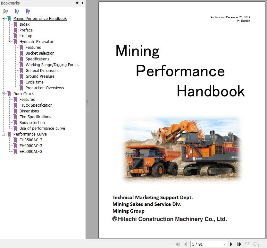Viewport: 267px width, 248px height.
Task: Click the panel splitter grip handle
Action: [87, 107]
